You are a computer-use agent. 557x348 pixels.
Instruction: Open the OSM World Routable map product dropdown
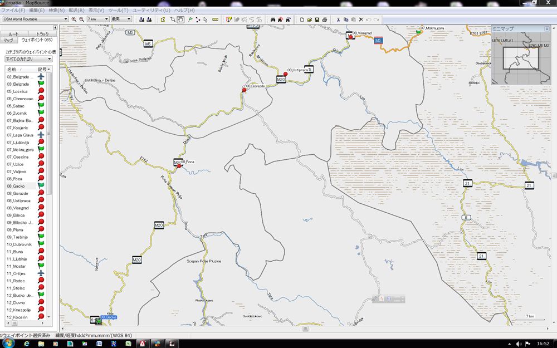[36, 19]
